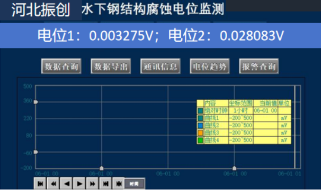Screen dimensions: 321x190
Task: Click the 曲线3 legend label
Action: 212,133
